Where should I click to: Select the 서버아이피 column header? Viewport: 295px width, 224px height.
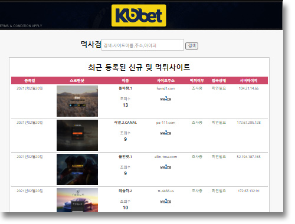tap(248, 81)
